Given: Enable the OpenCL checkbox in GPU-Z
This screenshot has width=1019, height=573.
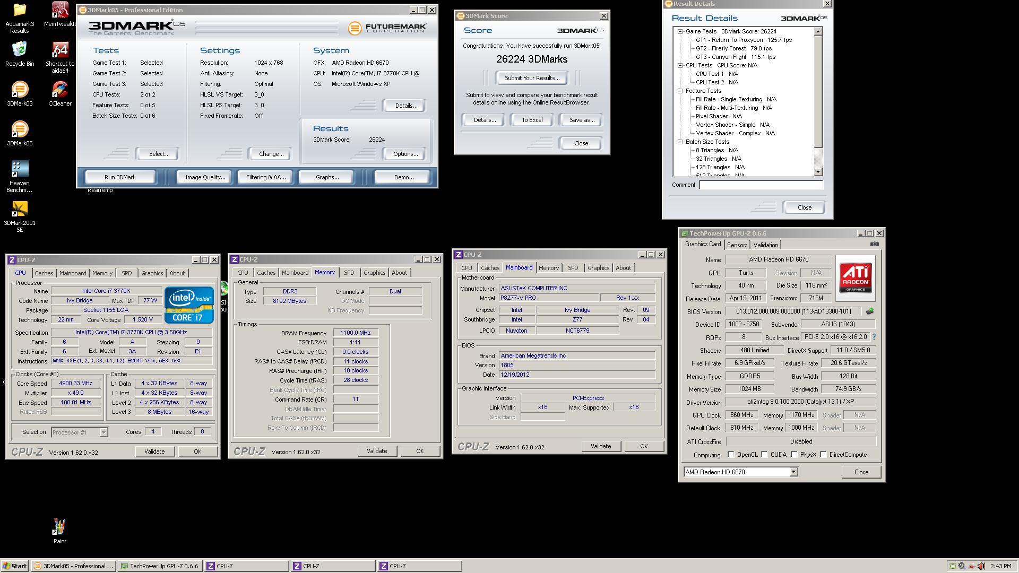Looking at the screenshot, I should [731, 455].
